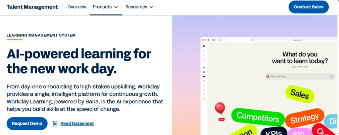Expand the Products dropdown chevron

click(x=116, y=7)
